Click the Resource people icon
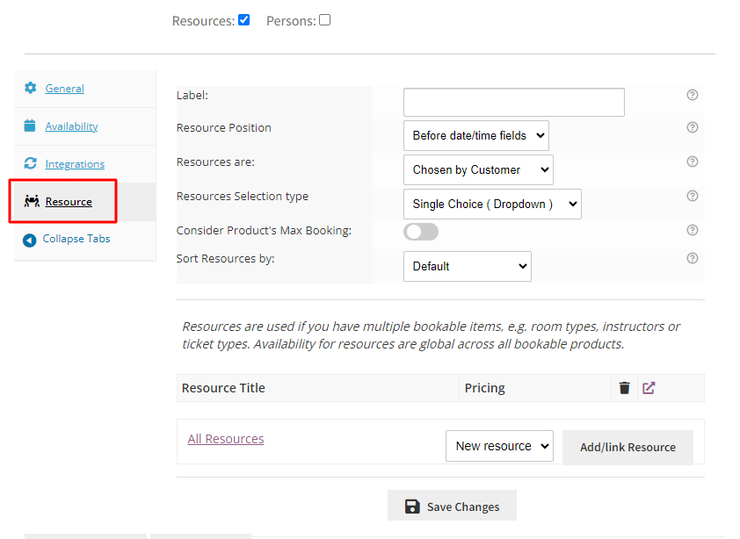The height and width of the screenshot is (539, 740). point(32,201)
